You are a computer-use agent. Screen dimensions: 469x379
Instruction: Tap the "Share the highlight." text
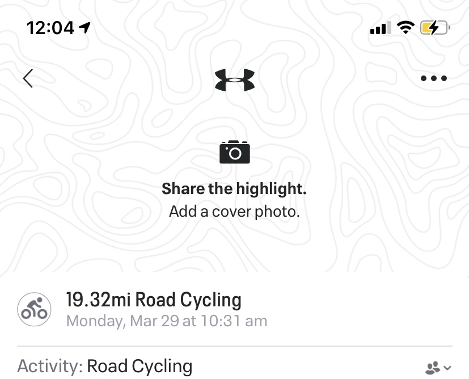pyautogui.click(x=234, y=189)
